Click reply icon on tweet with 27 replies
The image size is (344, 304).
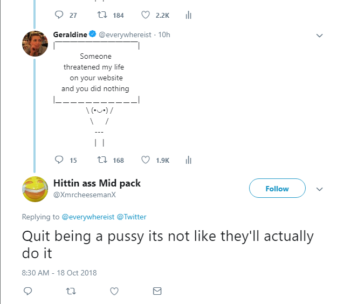(x=59, y=15)
